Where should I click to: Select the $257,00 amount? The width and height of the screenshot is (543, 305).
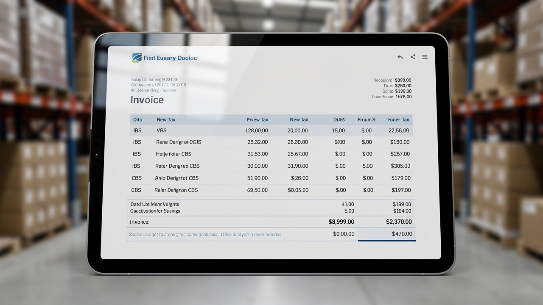point(400,154)
